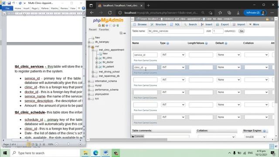Select tbl_patient in the navigation tree
Screen dimensions: 279x157
pyautogui.click(x=108, y=67)
